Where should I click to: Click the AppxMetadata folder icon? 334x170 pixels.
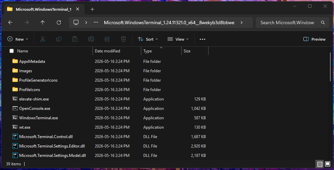[15, 61]
